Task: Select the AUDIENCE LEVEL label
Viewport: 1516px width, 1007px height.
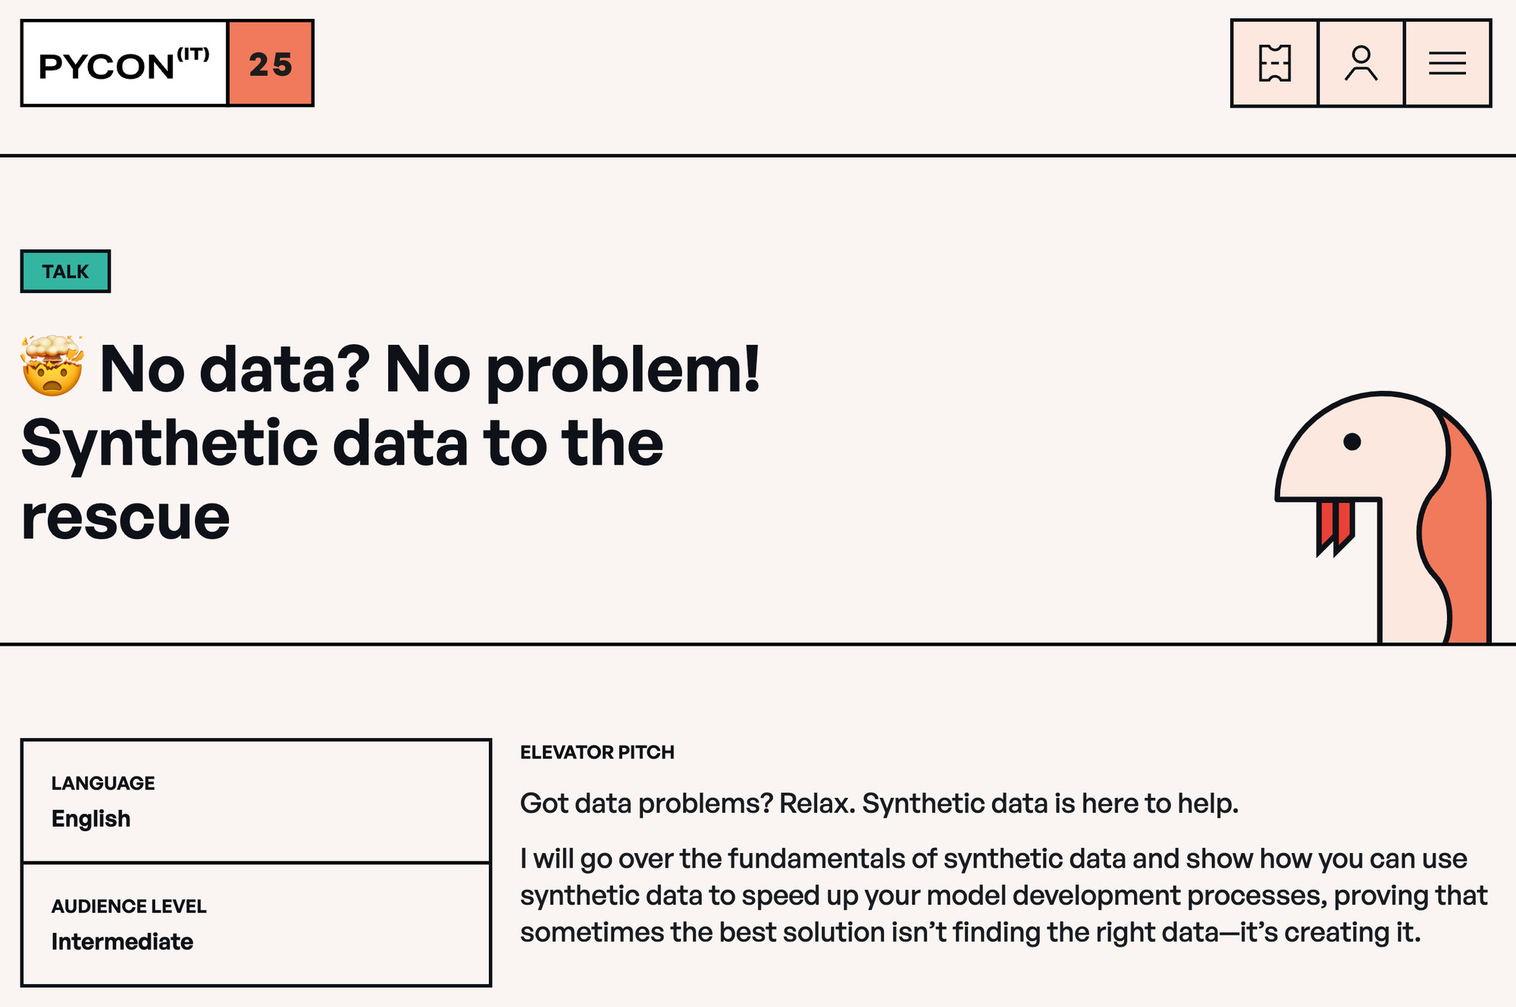Action: 129,906
